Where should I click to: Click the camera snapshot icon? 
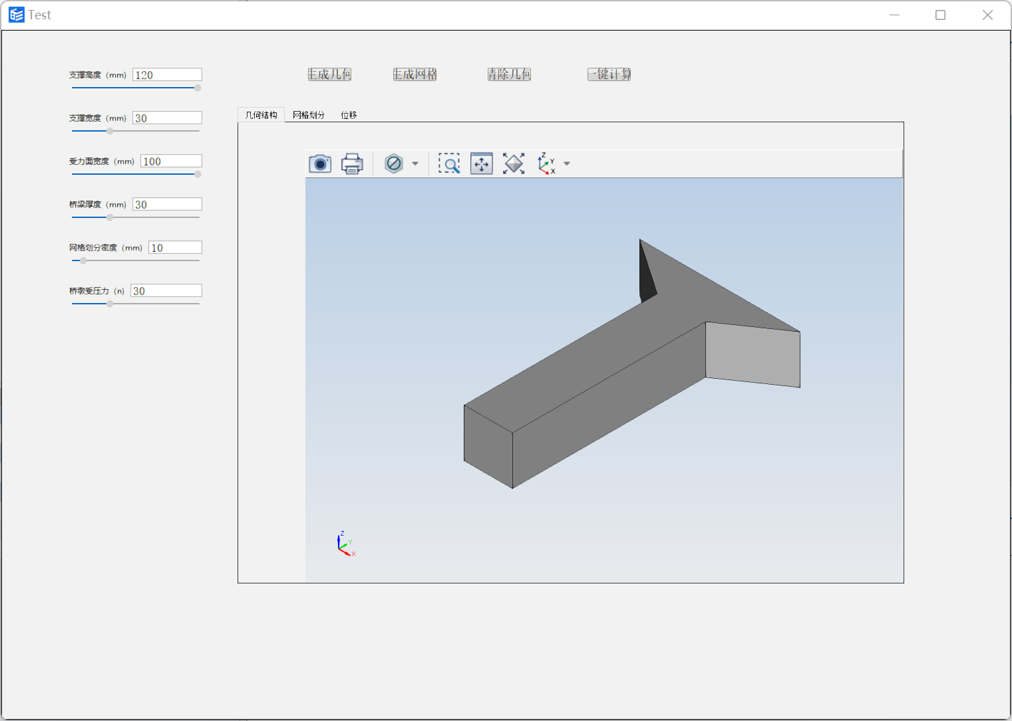tap(320, 163)
